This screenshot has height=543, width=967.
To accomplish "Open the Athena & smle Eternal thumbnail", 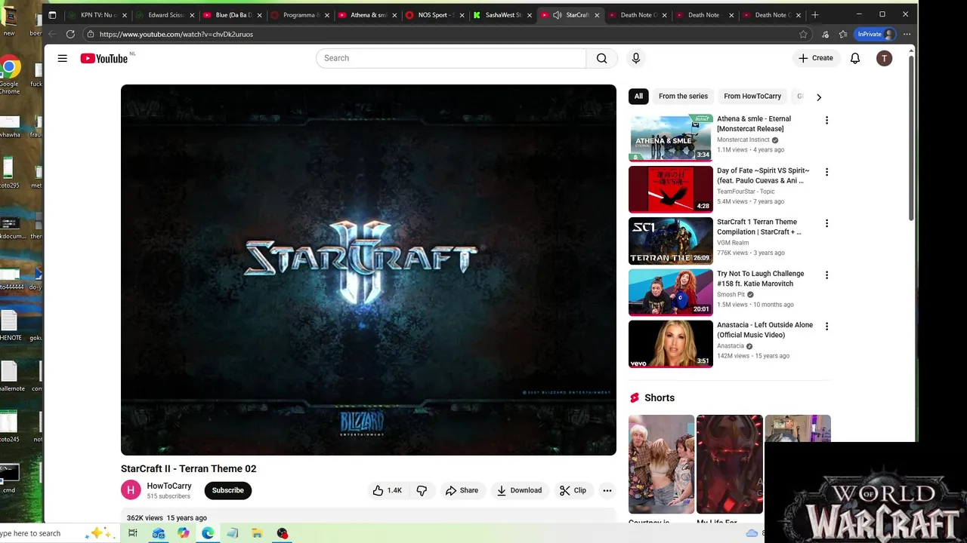I will (671, 137).
